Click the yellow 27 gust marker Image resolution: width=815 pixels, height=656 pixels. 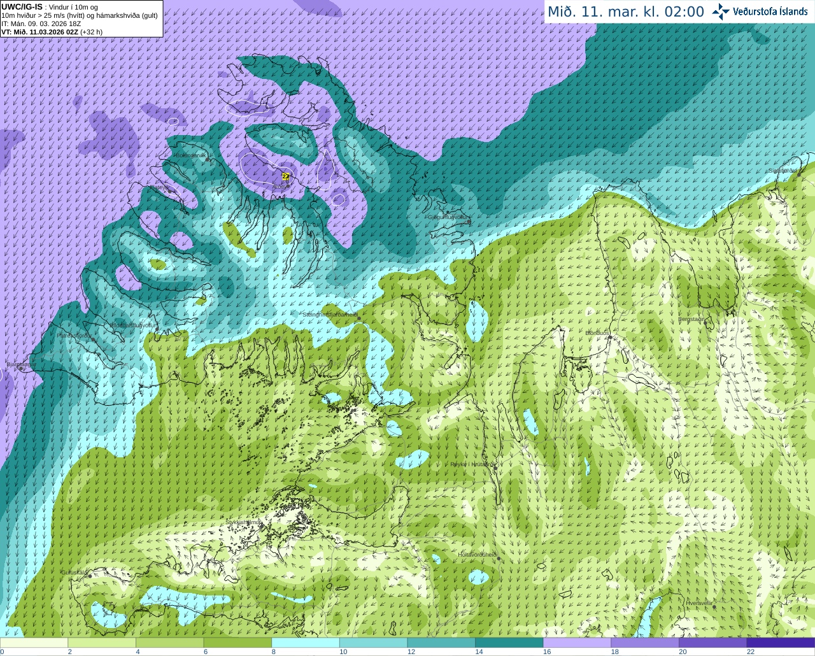(x=285, y=176)
